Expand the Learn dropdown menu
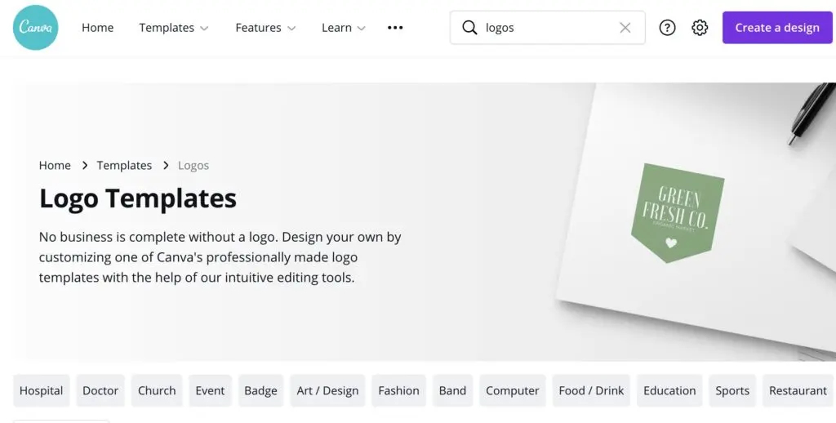The width and height of the screenshot is (836, 423). coord(343,28)
